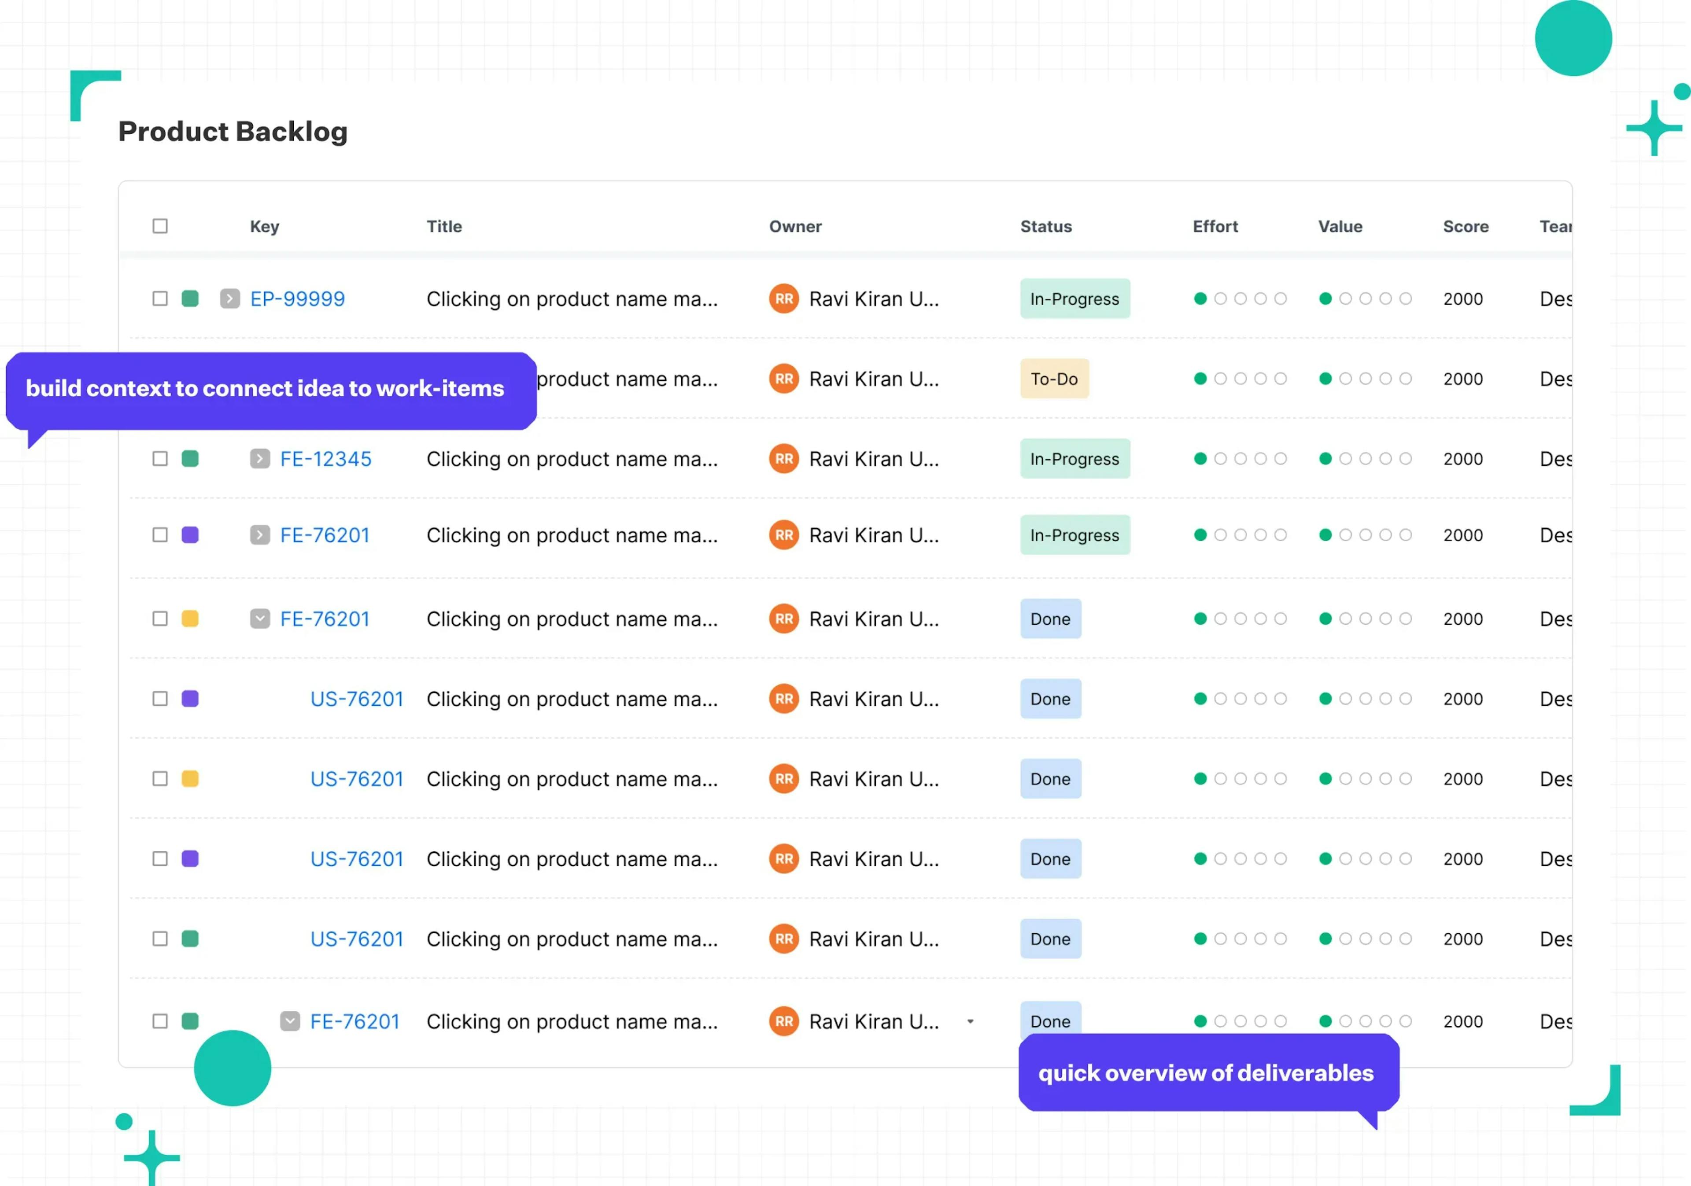Click the Done status badge on the last row

coord(1050,1021)
